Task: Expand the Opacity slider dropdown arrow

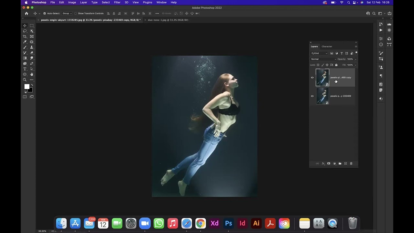Action: coord(355,59)
